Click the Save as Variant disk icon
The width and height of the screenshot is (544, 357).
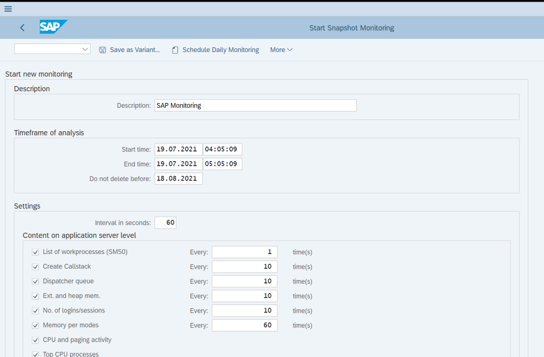(103, 50)
